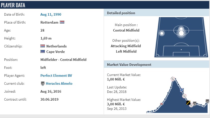Click the Ajax crest at the chart peak

[x=173, y=79]
